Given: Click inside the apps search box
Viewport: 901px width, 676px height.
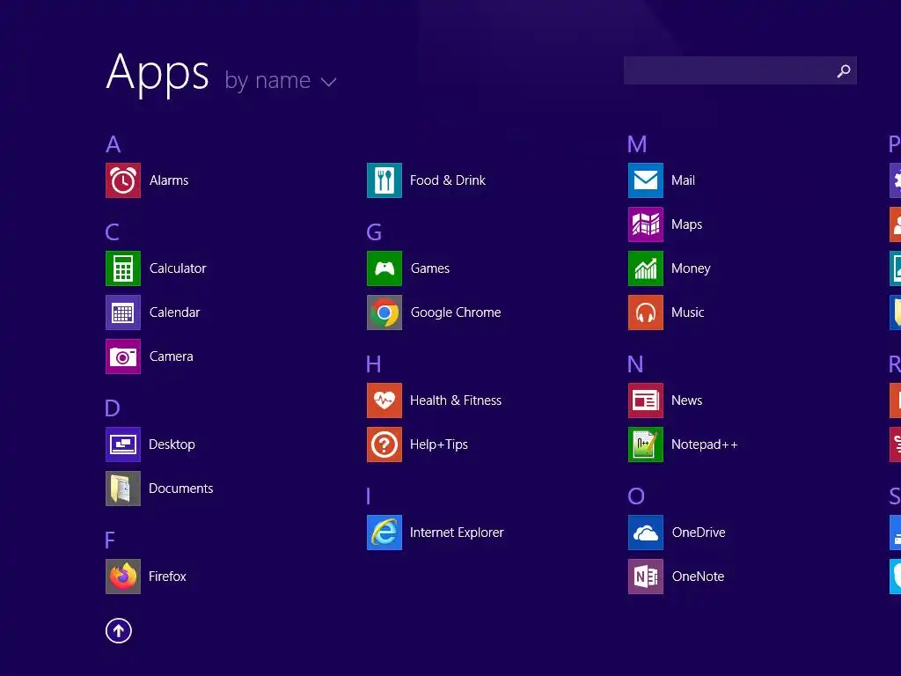Looking at the screenshot, I should click(740, 70).
